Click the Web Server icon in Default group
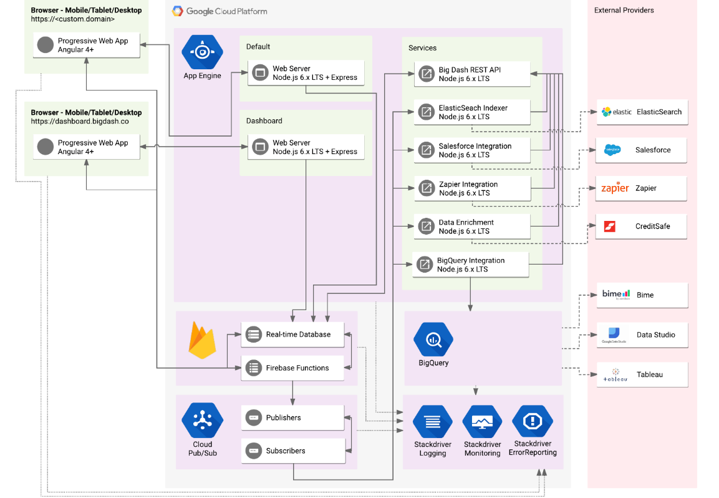 tap(260, 72)
